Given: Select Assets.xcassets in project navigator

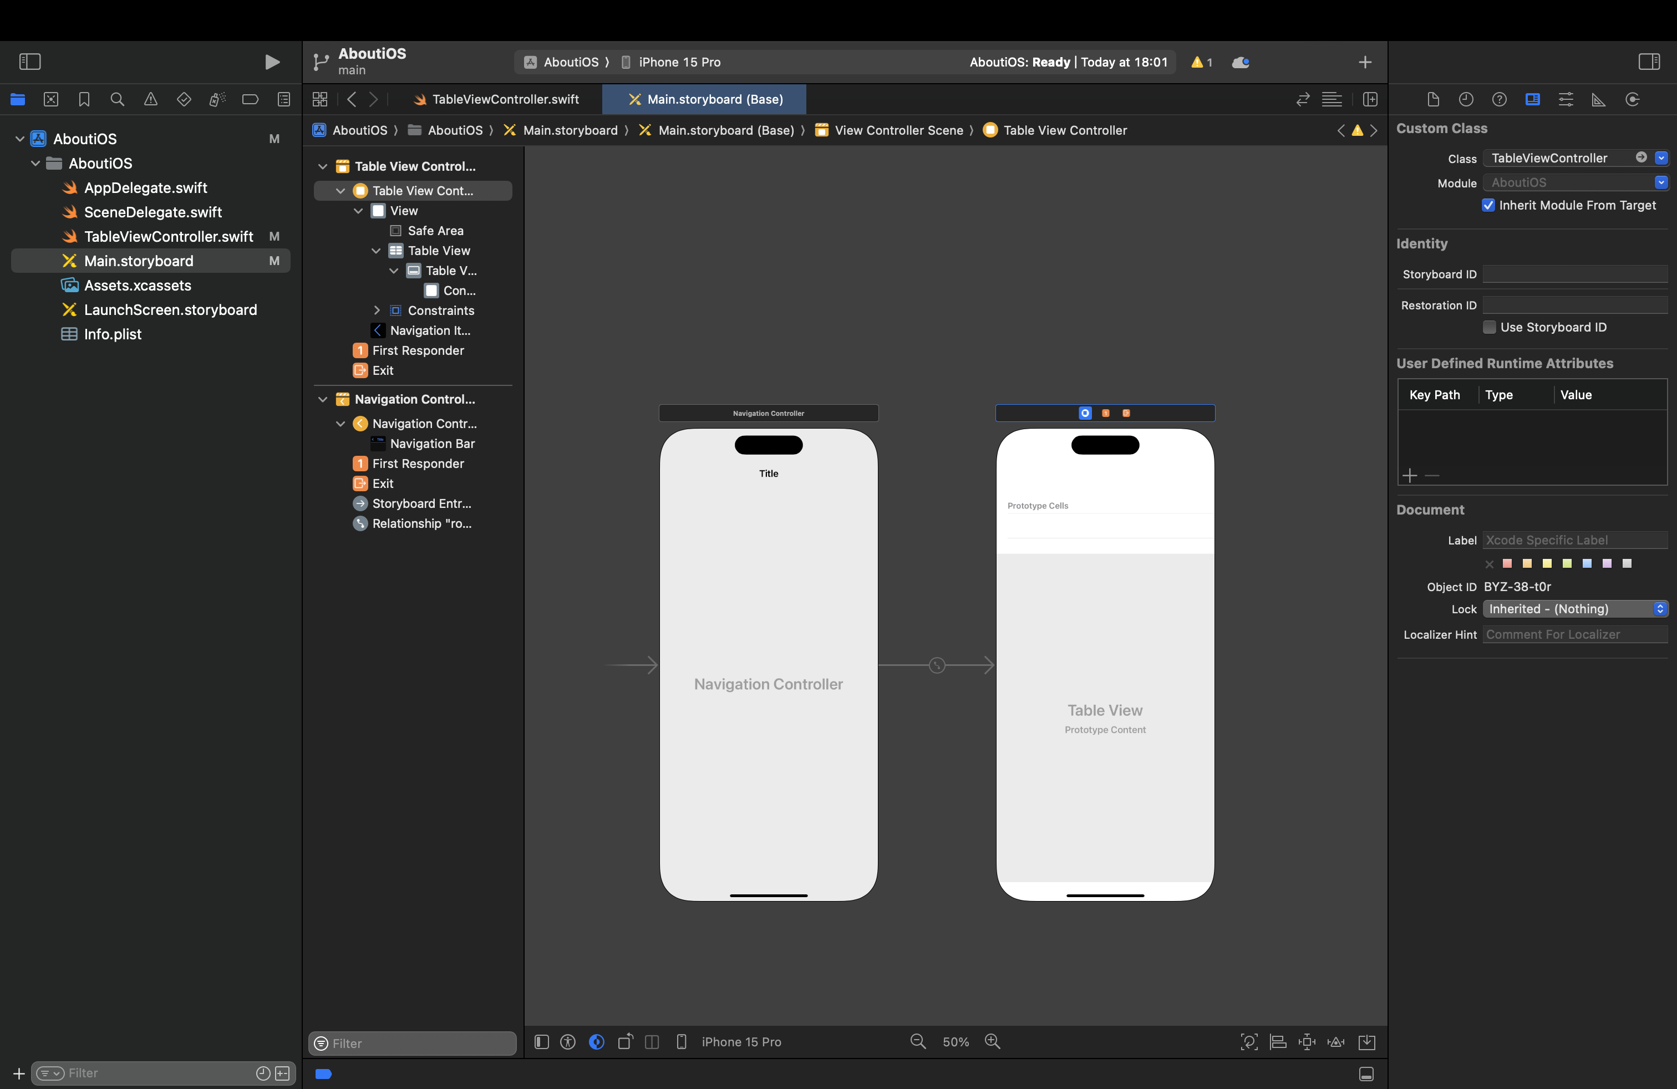Looking at the screenshot, I should [138, 286].
